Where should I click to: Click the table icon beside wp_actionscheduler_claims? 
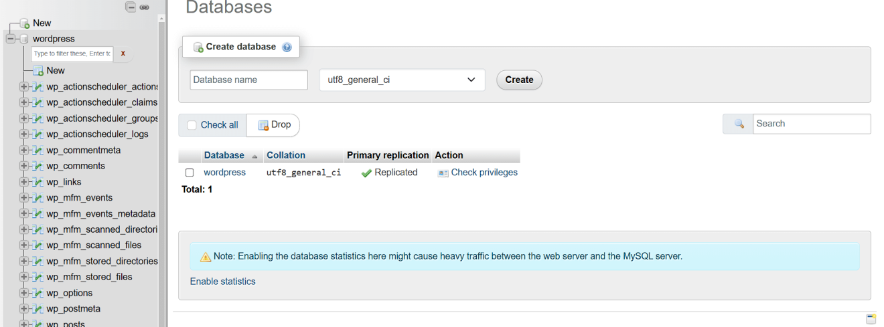pyautogui.click(x=39, y=102)
